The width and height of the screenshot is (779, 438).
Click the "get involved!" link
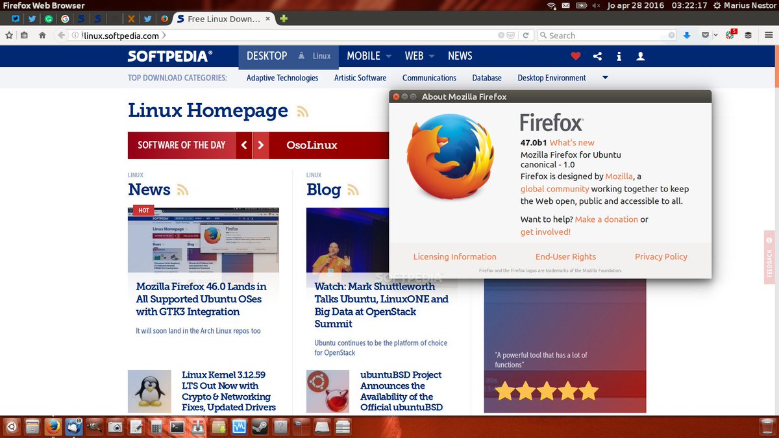(545, 232)
